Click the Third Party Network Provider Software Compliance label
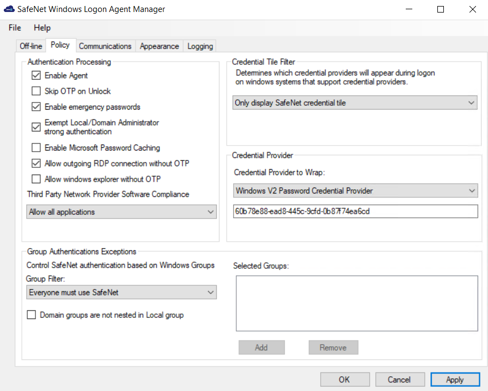The image size is (488, 391). (108, 194)
